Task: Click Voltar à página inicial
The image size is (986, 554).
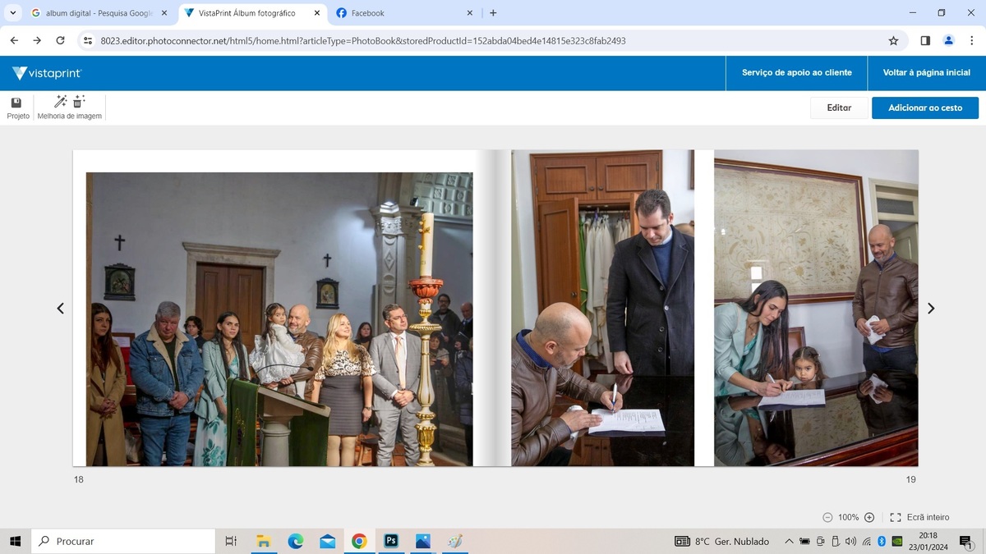Action: tap(926, 73)
